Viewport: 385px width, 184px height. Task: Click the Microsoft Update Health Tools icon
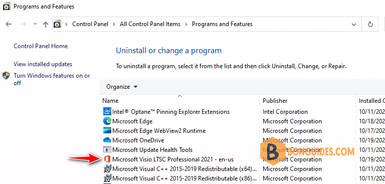107,149
